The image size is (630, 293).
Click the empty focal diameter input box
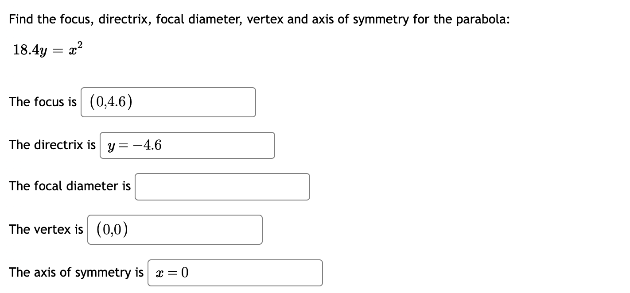pos(222,187)
